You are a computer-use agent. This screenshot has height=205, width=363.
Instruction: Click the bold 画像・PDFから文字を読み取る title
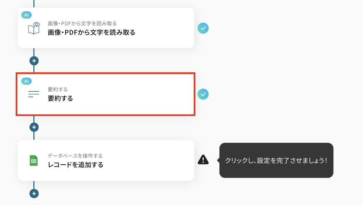(x=91, y=32)
